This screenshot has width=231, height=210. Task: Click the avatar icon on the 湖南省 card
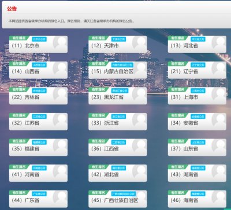(219, 171)
